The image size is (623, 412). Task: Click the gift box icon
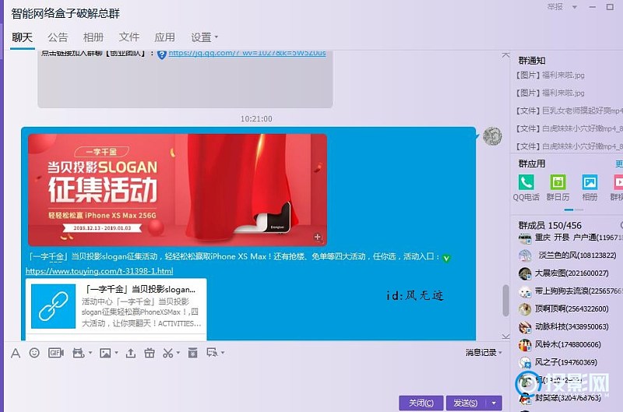point(150,353)
